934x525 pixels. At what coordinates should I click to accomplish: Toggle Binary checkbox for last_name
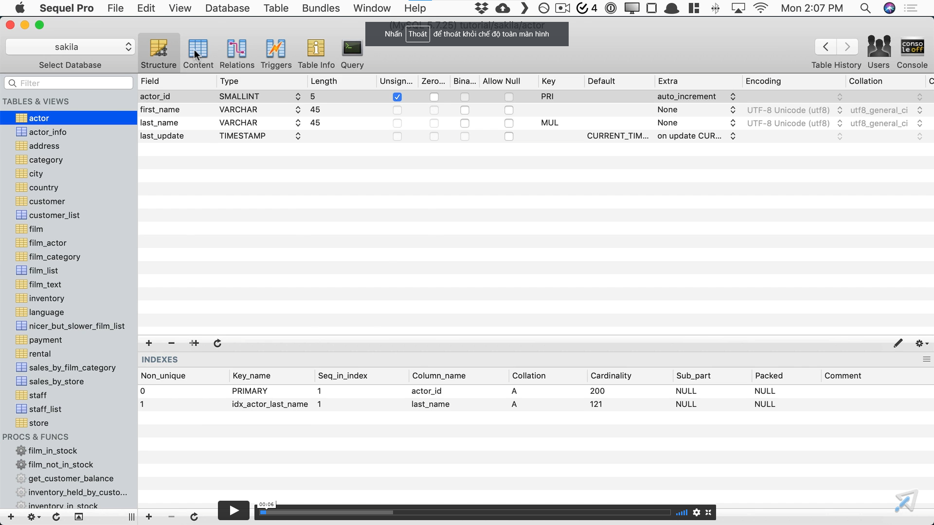[x=465, y=123]
